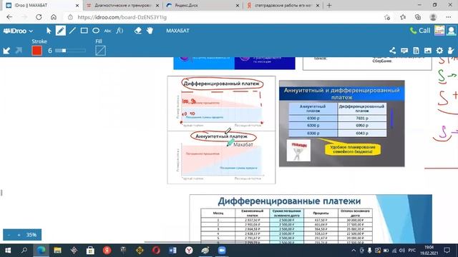Viewport: 458px width, 257px height.
Task: Go to the browser home page
Action: click(54, 17)
